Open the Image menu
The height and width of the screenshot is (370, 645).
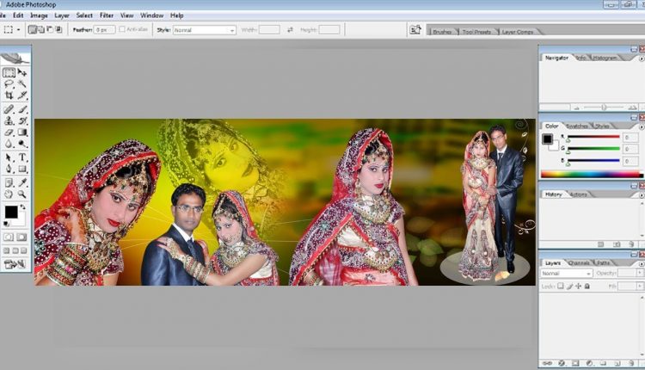[x=39, y=15]
